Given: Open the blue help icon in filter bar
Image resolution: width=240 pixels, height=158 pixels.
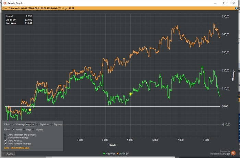Looking at the screenshot, I should (236, 8).
